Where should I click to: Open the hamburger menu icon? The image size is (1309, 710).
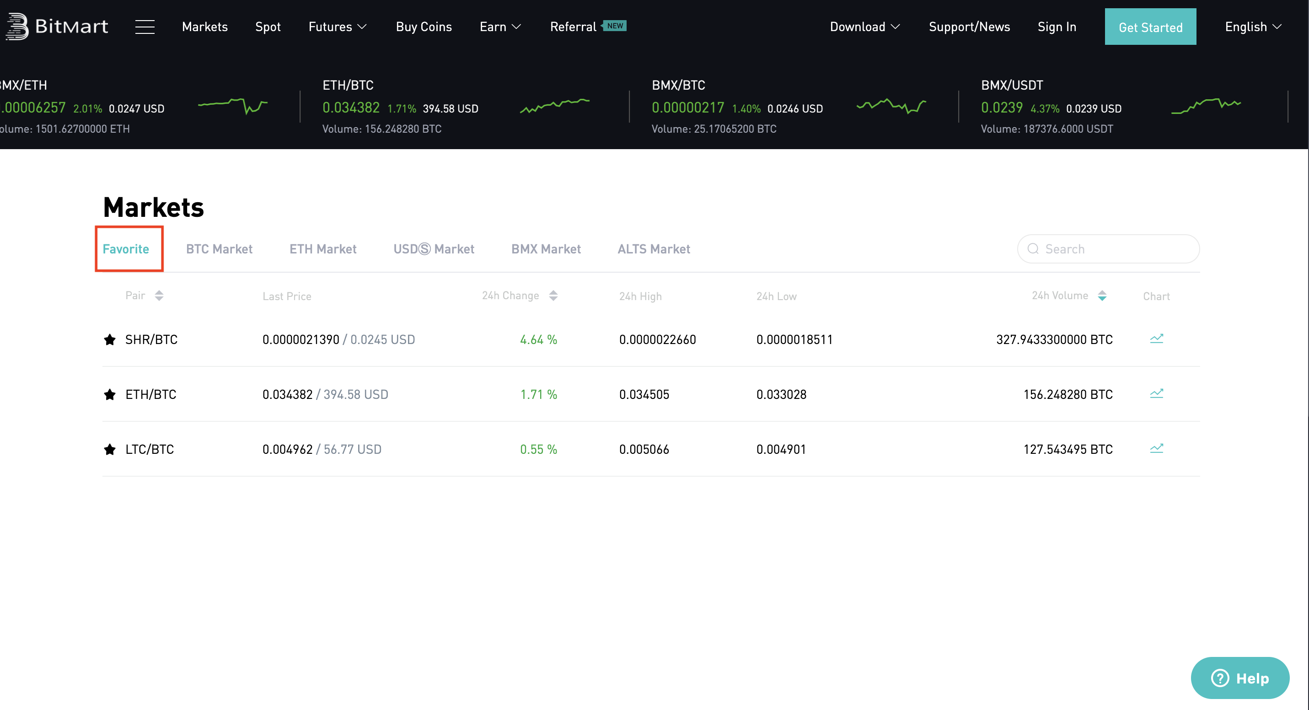(145, 27)
